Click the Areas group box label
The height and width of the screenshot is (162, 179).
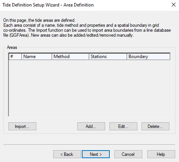(12, 47)
